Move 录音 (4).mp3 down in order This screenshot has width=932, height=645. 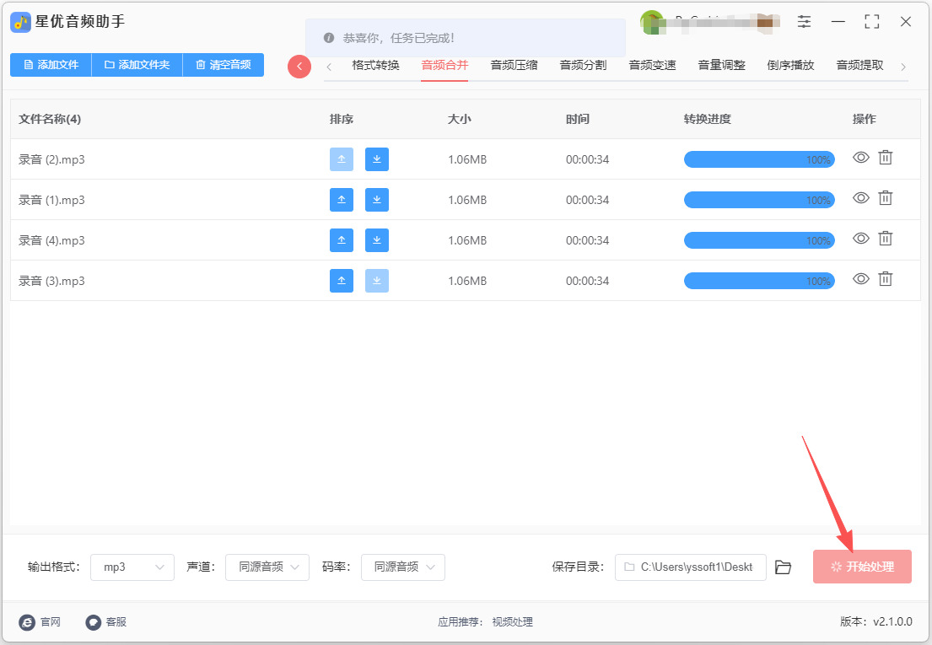click(x=377, y=240)
